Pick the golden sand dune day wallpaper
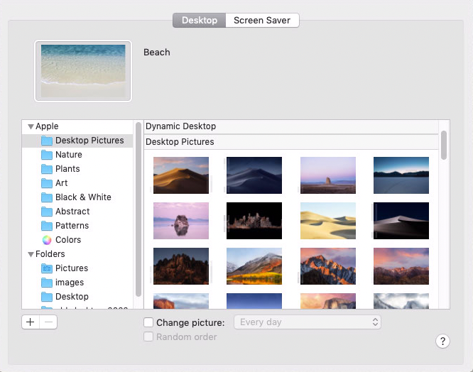This screenshot has width=473, height=372. [x=181, y=175]
